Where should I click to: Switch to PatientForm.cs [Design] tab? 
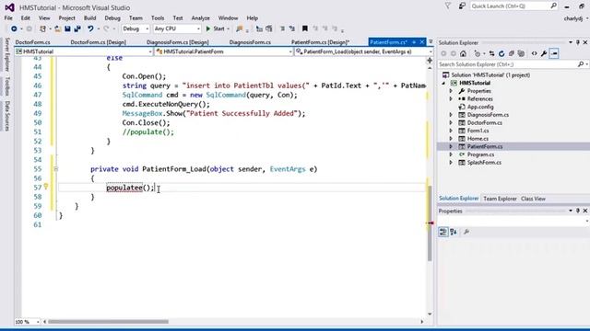pos(320,42)
